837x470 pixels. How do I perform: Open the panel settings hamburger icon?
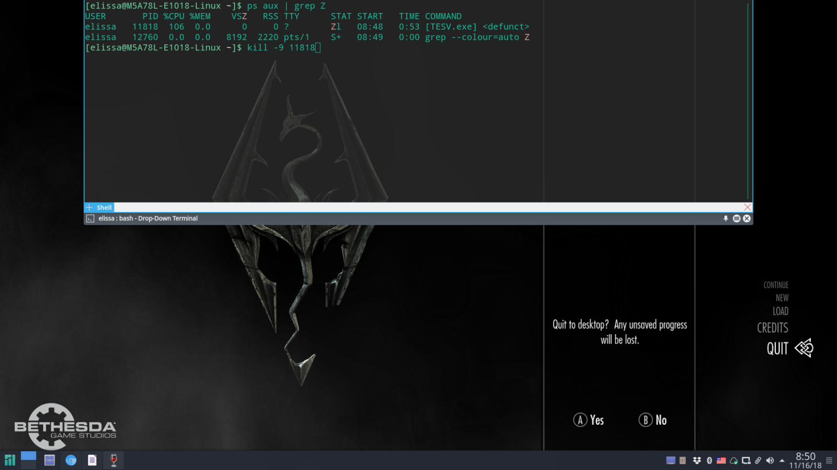coord(829,461)
